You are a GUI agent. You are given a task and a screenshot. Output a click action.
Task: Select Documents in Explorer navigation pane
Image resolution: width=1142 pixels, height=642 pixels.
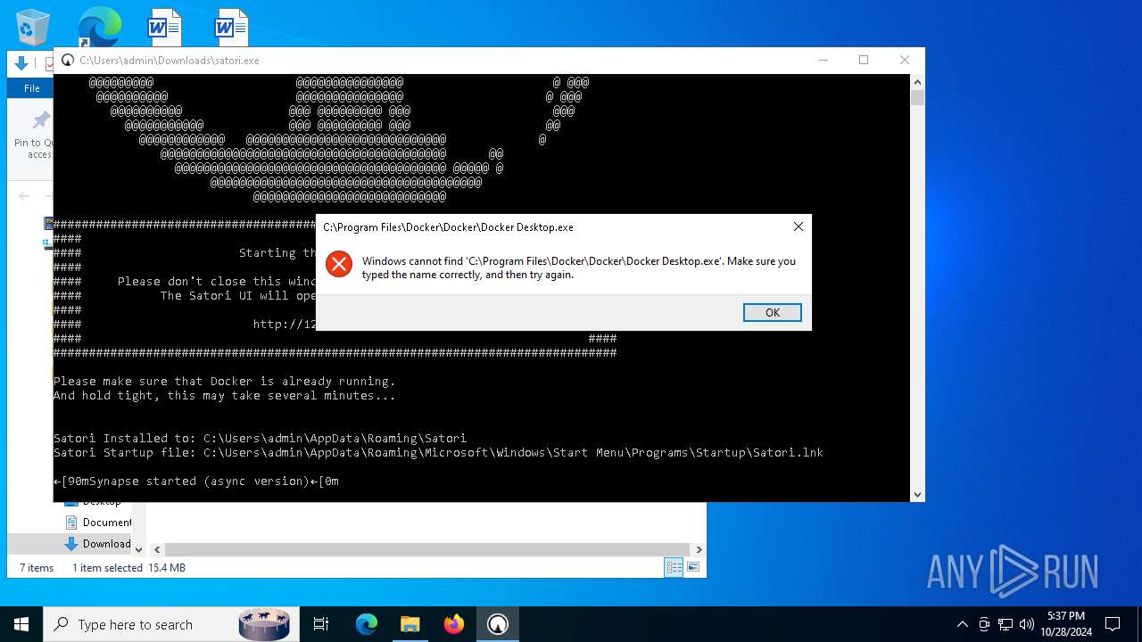pos(98,523)
